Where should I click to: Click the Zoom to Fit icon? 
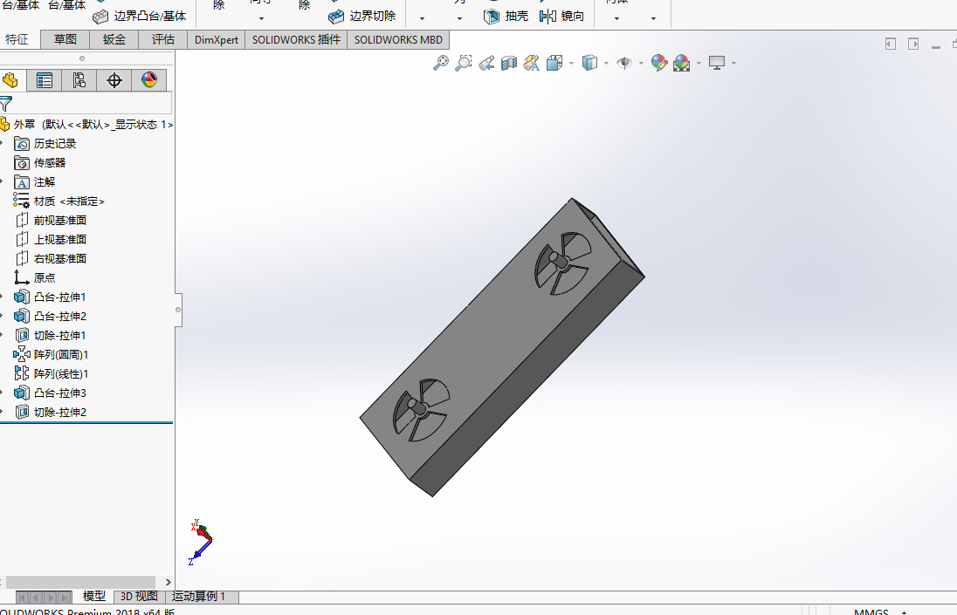coord(441,63)
